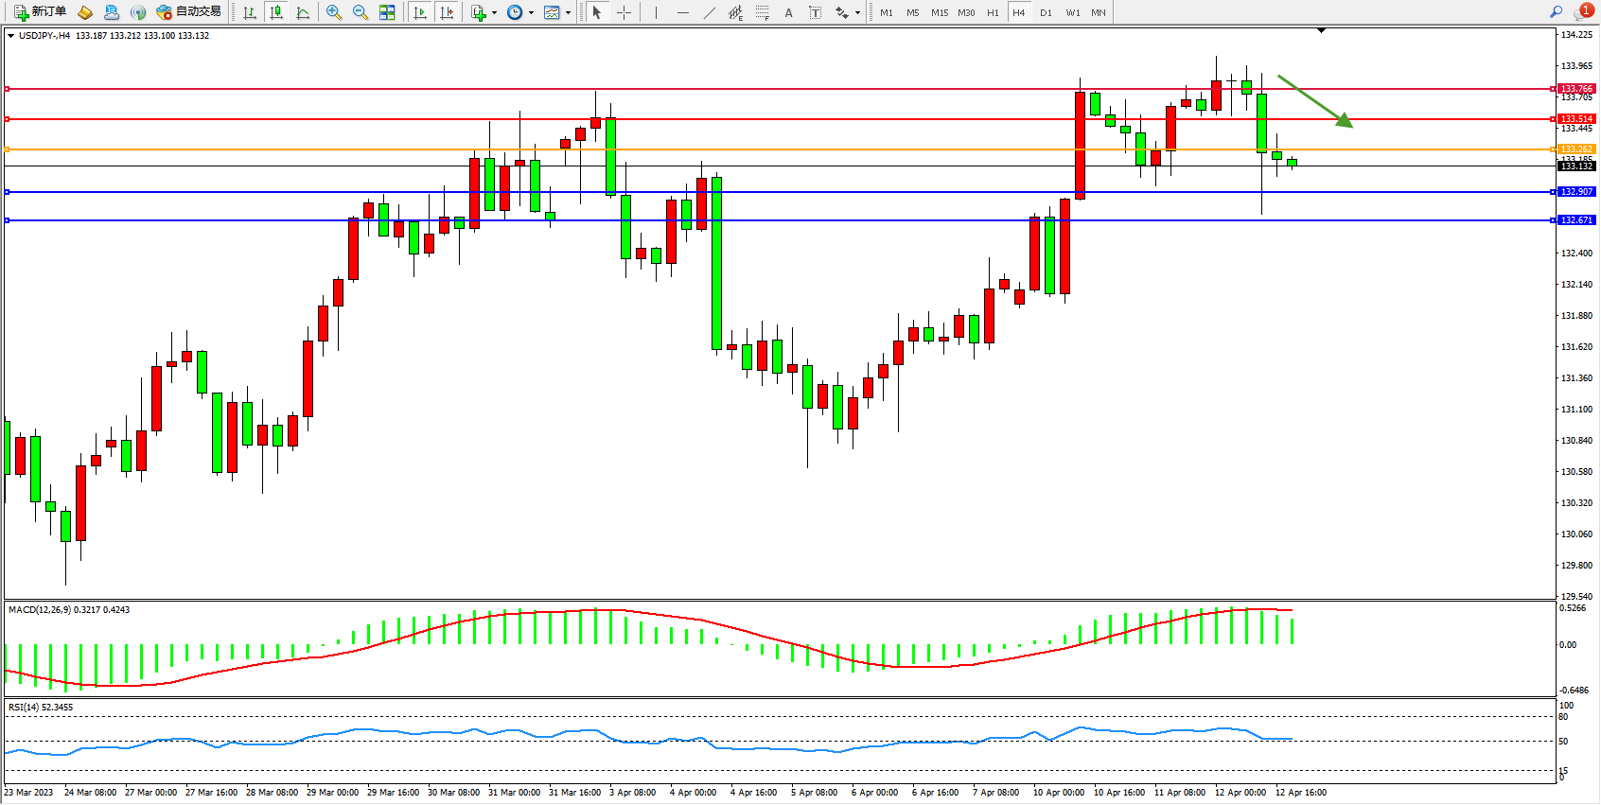The image size is (1601, 805).
Task: Switch to the H1 timeframe
Action: pos(993,12)
